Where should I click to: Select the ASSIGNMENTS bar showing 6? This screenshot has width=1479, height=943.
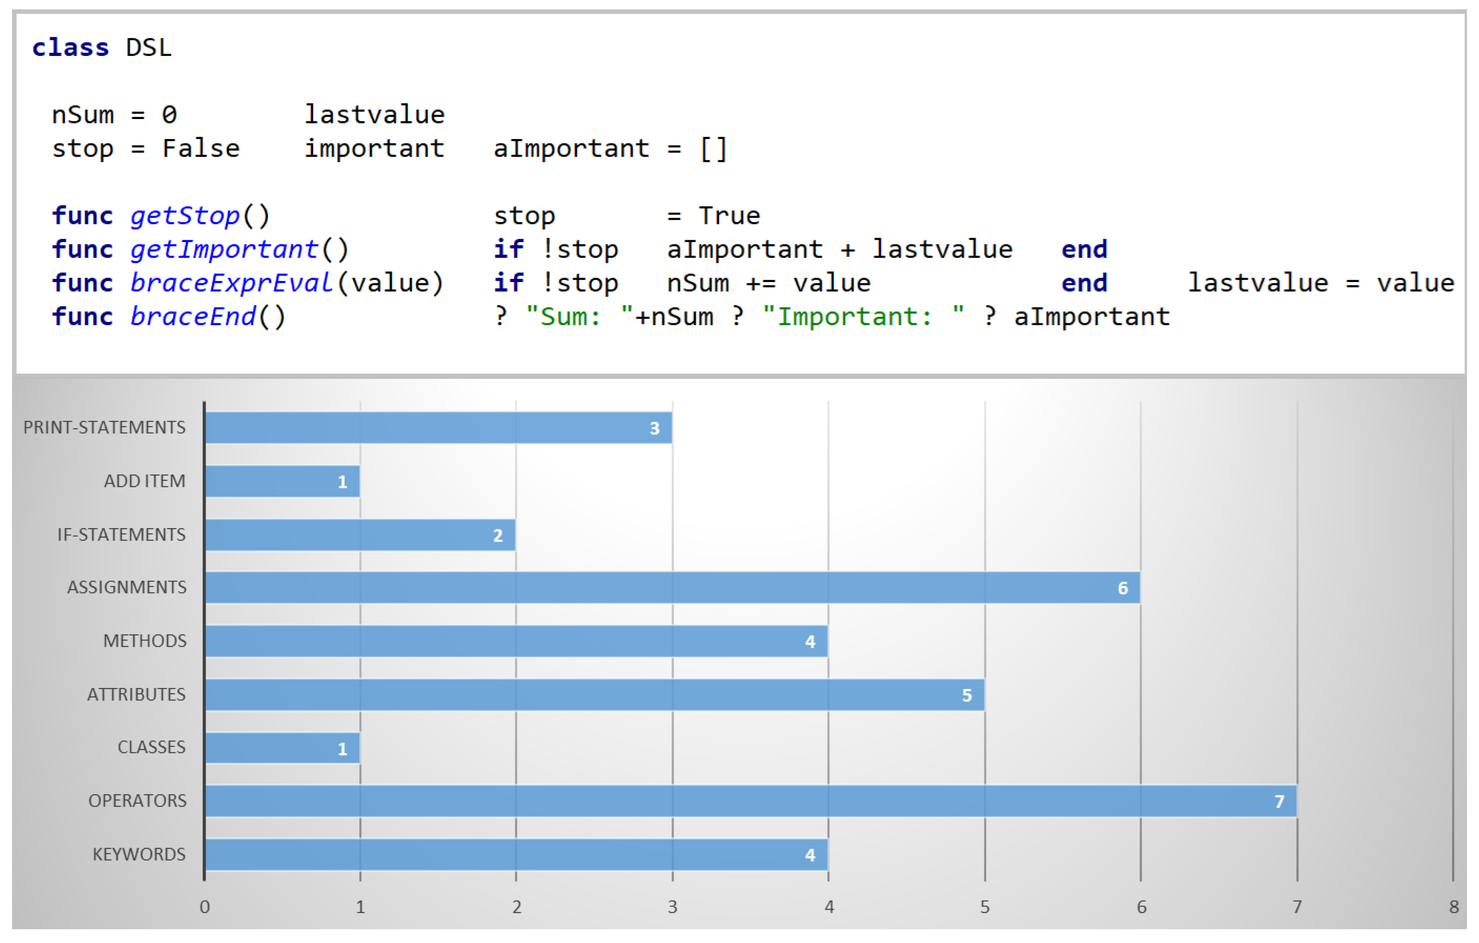click(672, 588)
